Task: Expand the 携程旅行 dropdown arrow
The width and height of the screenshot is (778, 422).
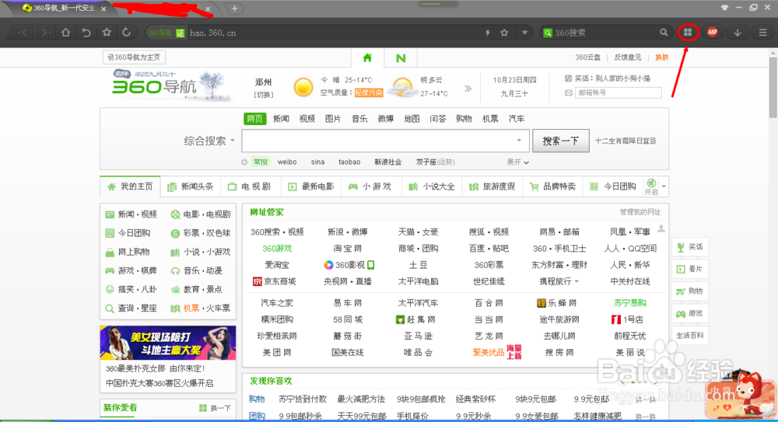Action: pos(576,281)
